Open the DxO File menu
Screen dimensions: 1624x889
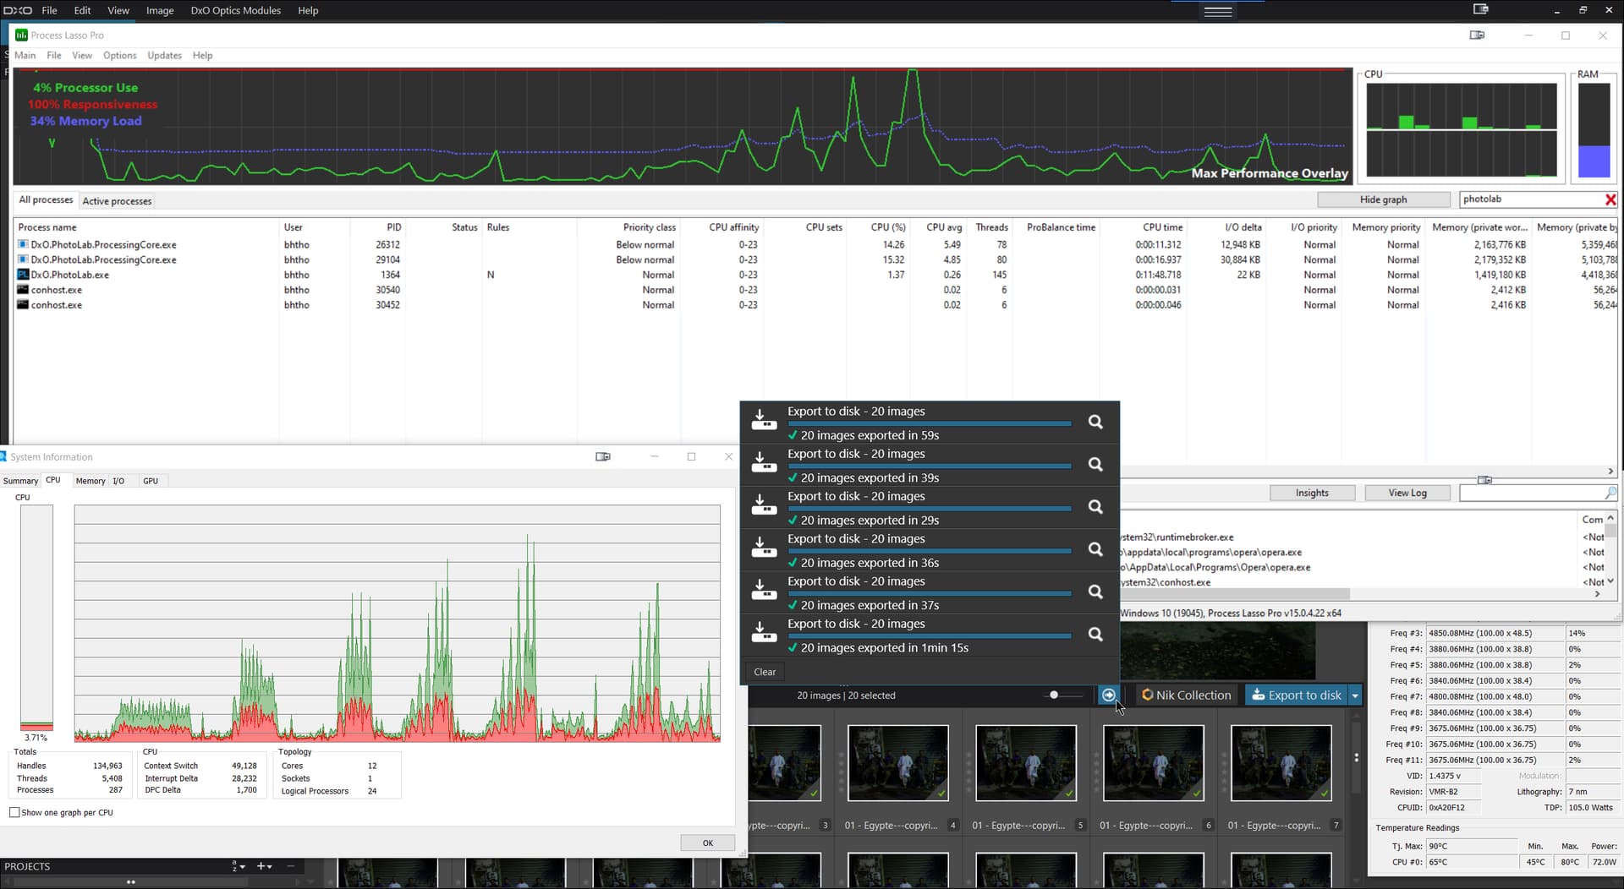[49, 10]
